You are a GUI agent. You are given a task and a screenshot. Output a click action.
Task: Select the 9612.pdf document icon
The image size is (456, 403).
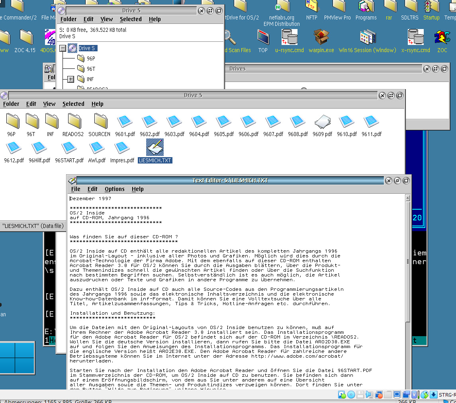click(x=14, y=147)
